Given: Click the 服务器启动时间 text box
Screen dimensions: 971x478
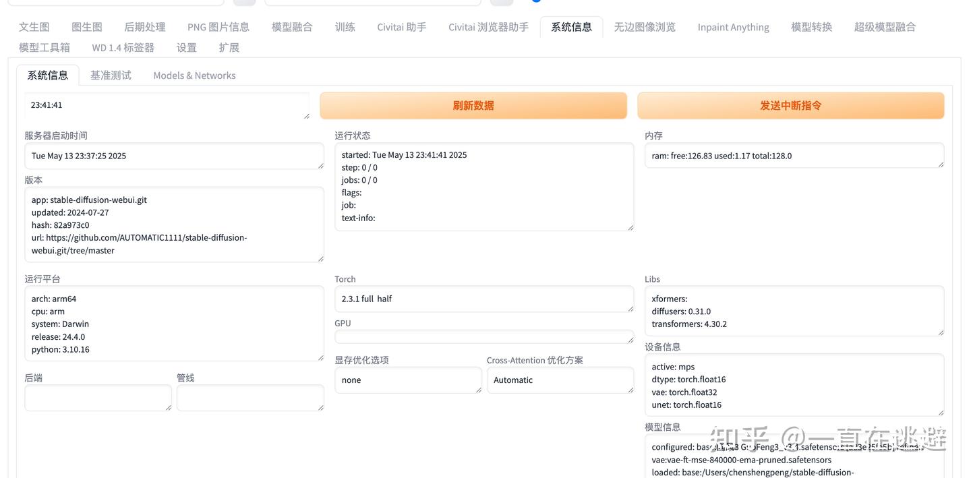Looking at the screenshot, I should point(174,156).
